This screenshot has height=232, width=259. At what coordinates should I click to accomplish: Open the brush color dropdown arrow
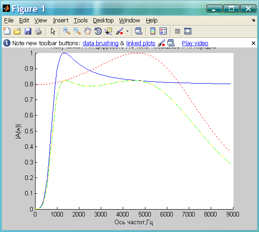(127, 31)
